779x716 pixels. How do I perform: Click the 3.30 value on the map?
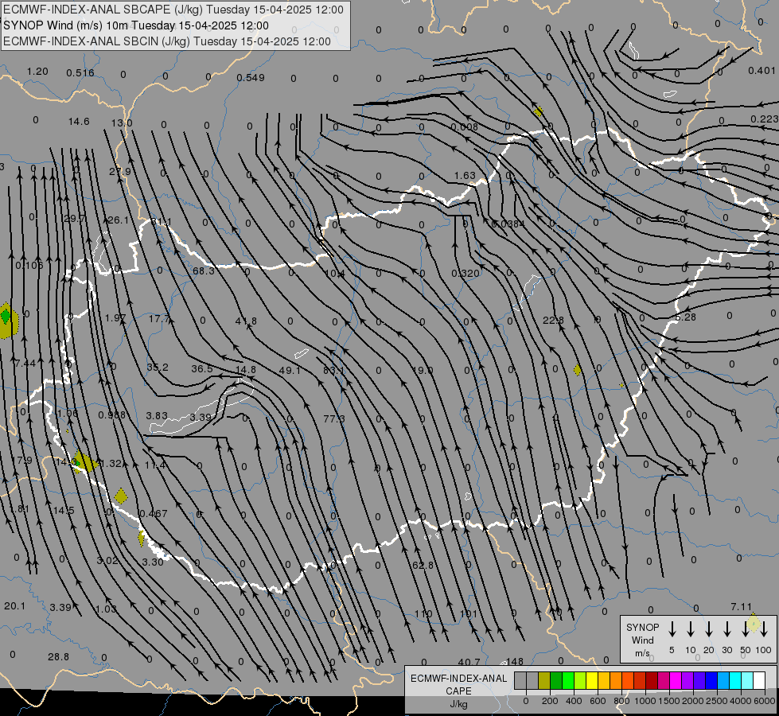[x=153, y=562]
